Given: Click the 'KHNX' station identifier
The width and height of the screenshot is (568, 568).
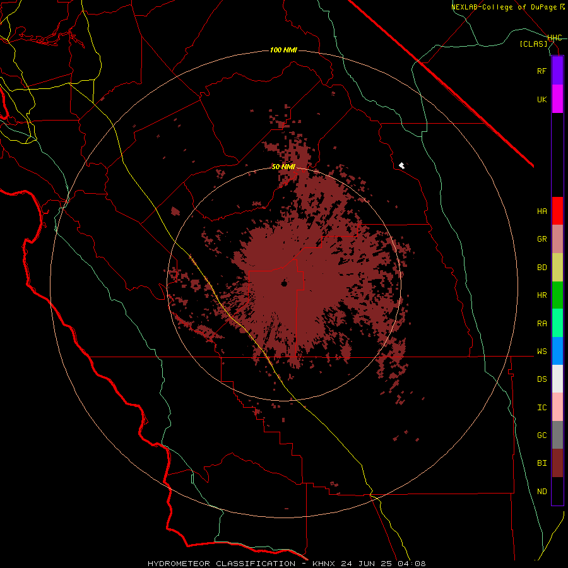Looking at the screenshot, I should (324, 564).
